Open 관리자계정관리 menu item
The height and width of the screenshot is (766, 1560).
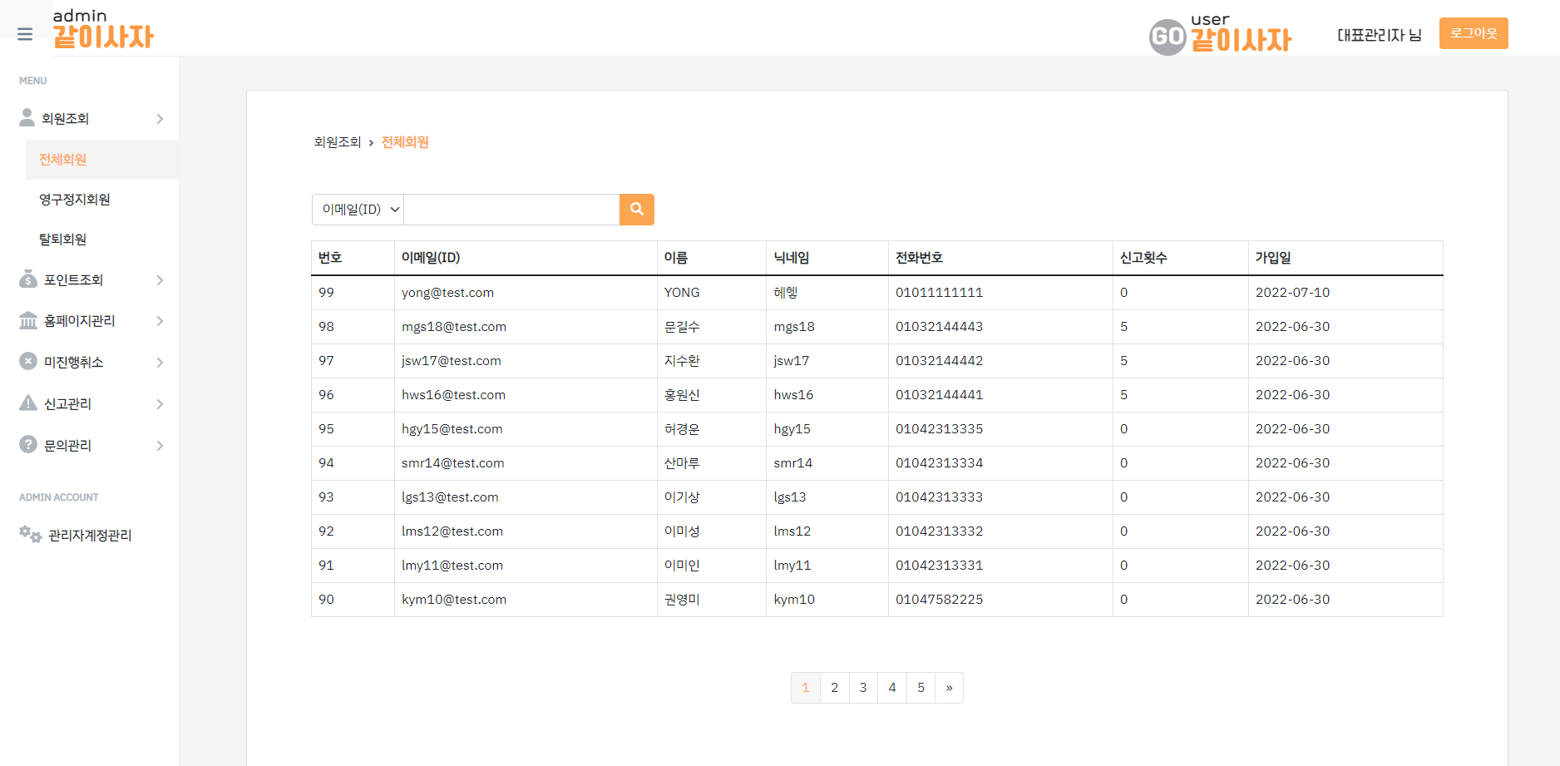tap(90, 536)
